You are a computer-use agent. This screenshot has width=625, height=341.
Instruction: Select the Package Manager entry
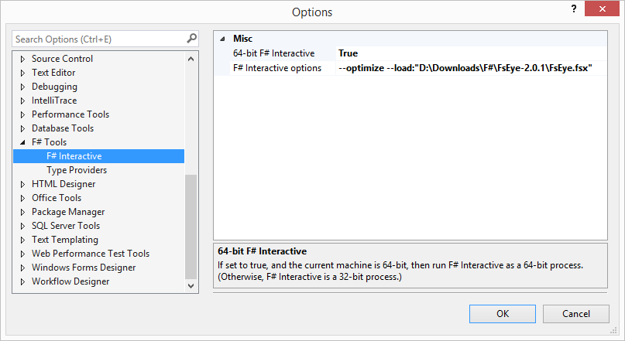[68, 212]
